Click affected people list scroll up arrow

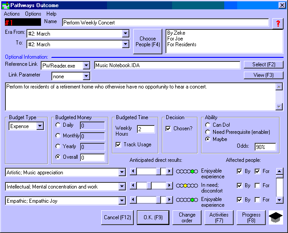point(279,172)
